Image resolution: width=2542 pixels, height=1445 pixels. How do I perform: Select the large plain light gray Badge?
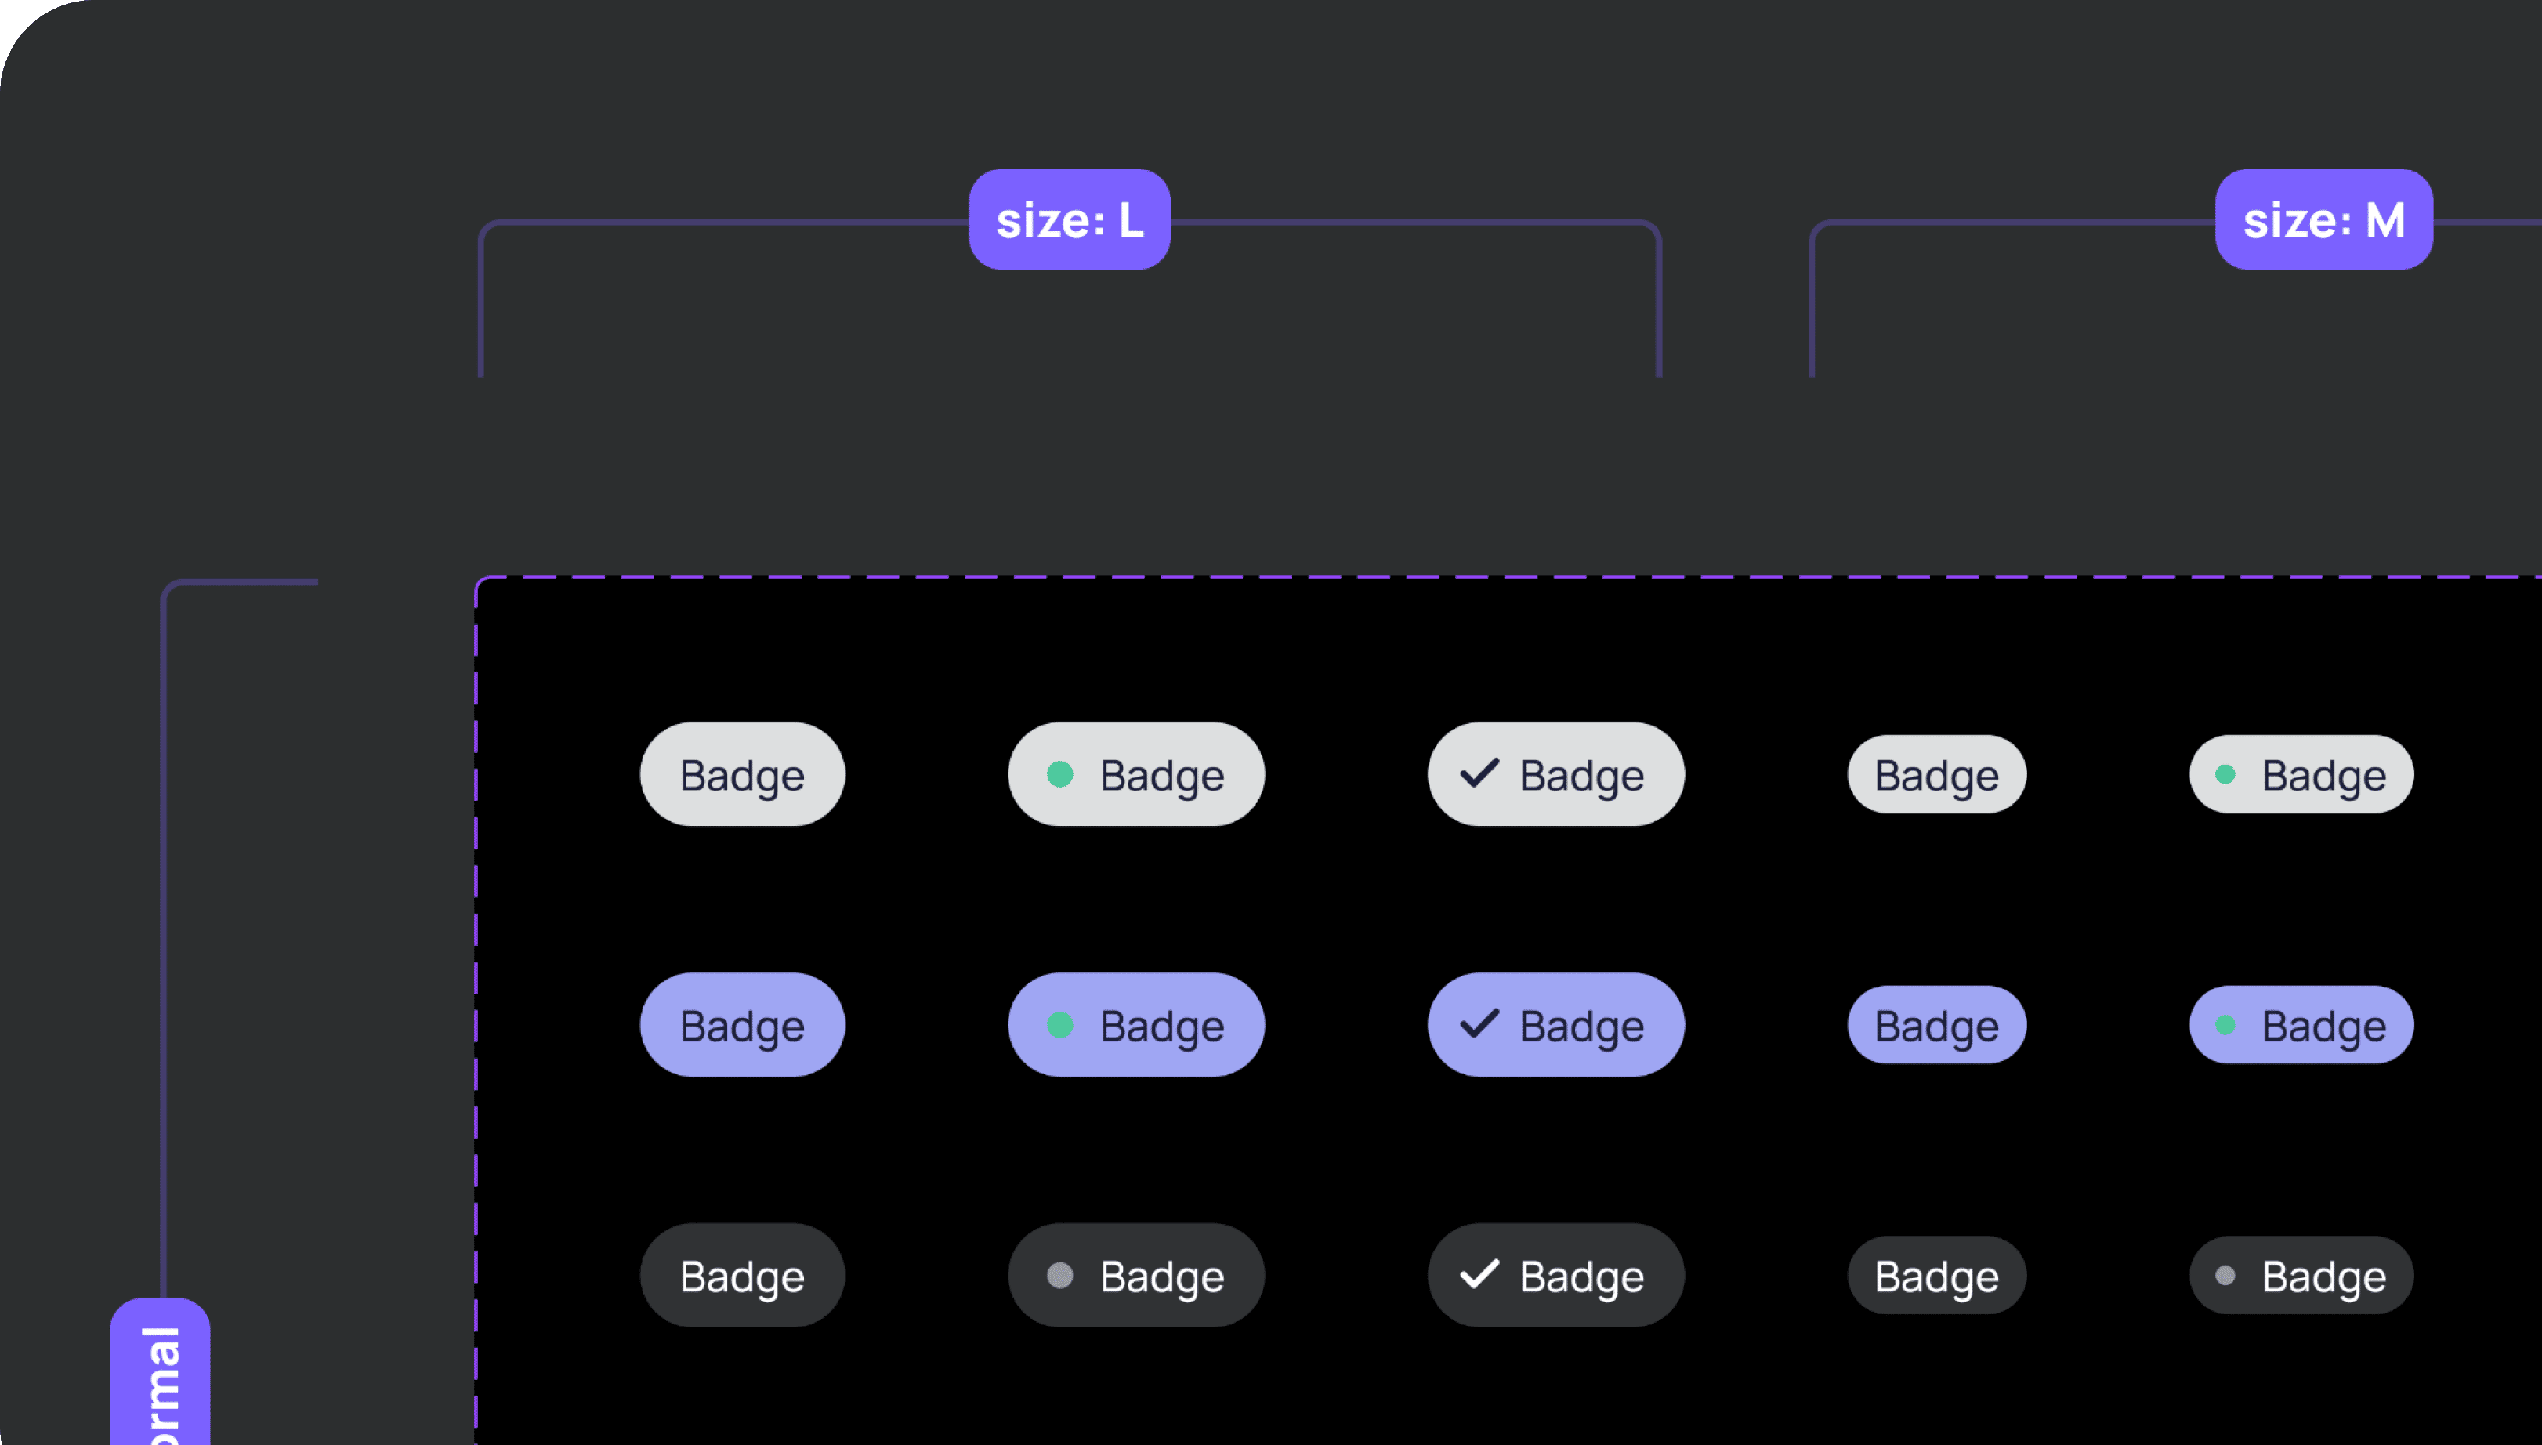(742, 774)
